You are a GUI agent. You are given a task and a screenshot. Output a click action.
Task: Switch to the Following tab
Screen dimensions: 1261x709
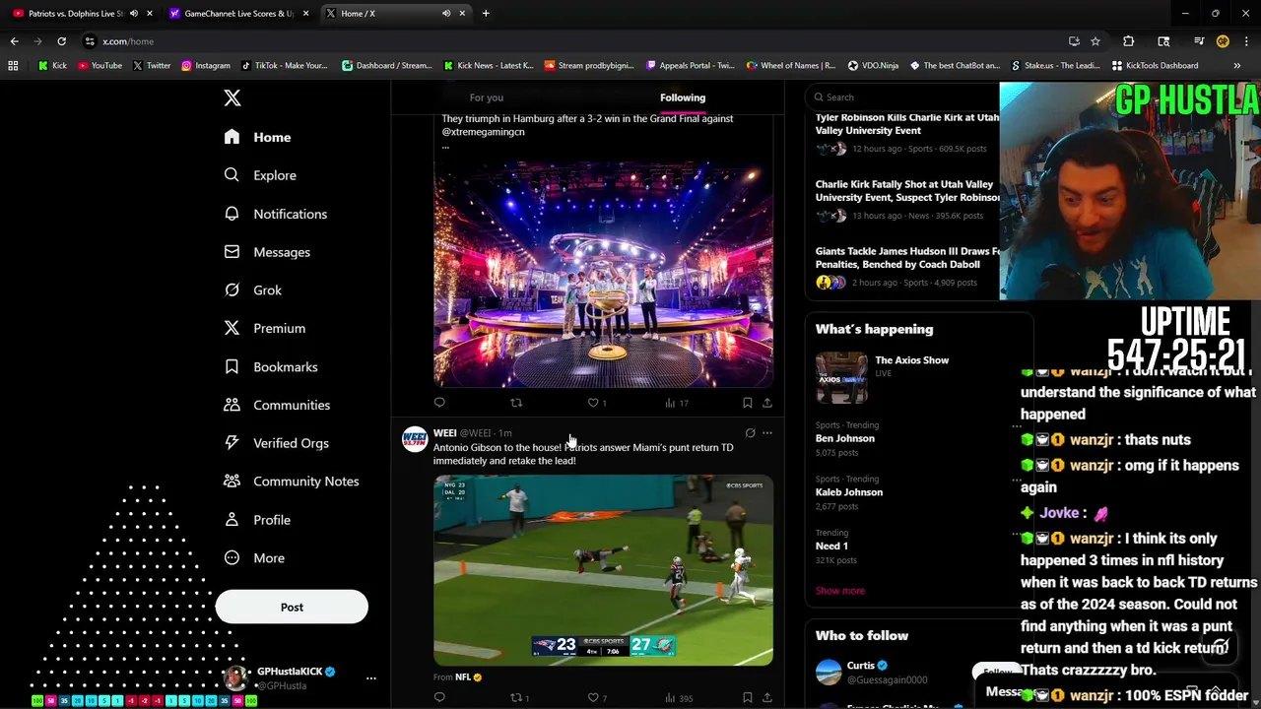coord(683,97)
